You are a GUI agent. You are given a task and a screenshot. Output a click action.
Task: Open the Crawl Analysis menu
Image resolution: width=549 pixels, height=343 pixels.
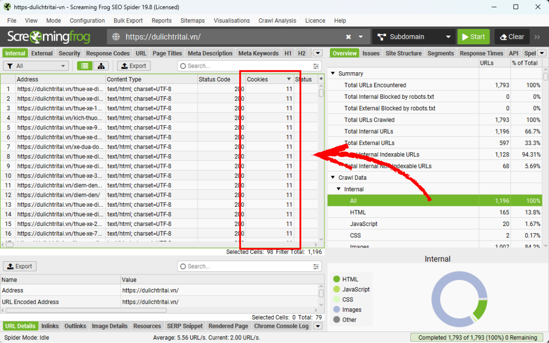(x=277, y=21)
